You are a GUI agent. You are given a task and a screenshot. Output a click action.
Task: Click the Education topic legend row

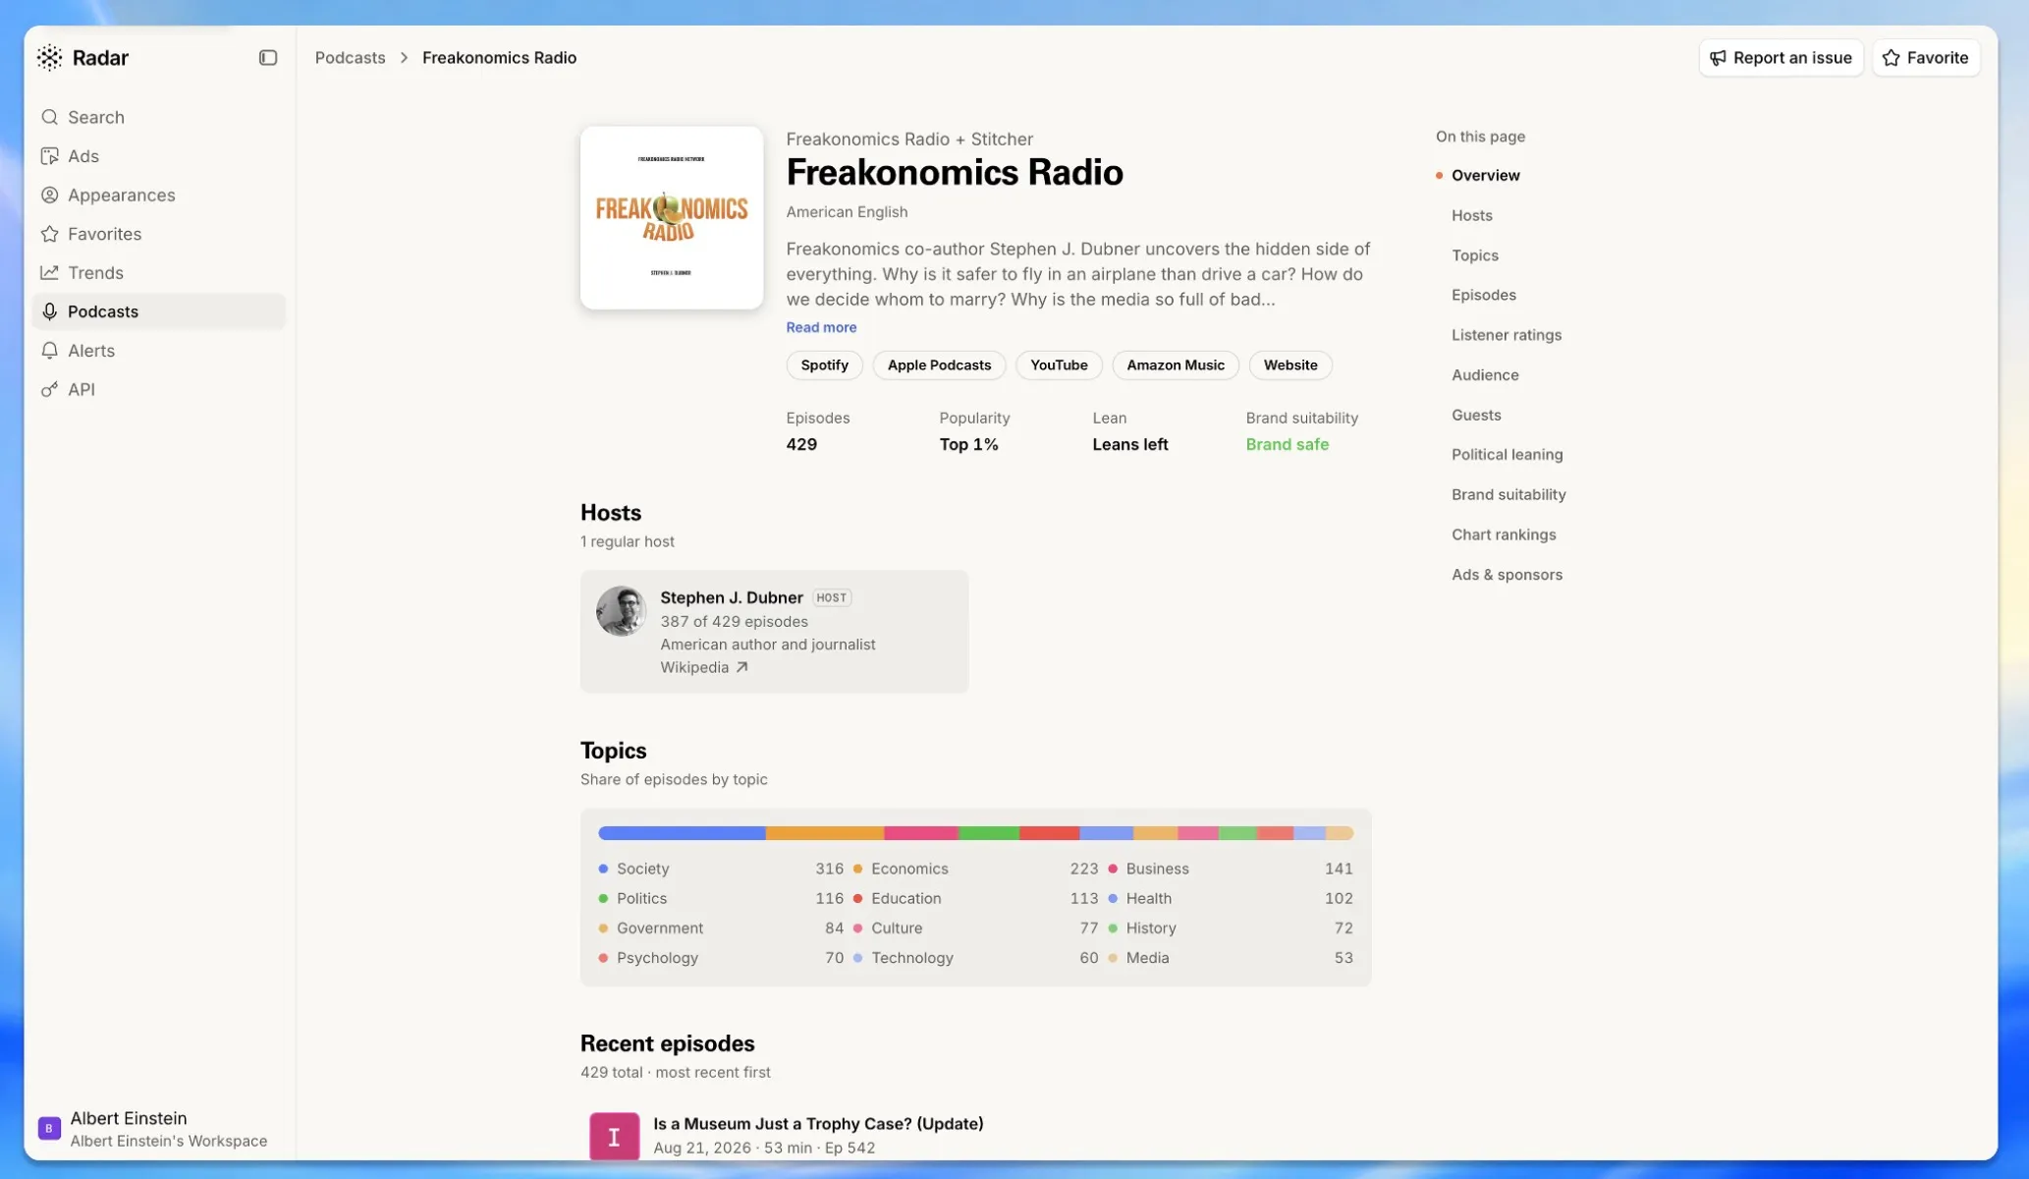[x=975, y=899]
